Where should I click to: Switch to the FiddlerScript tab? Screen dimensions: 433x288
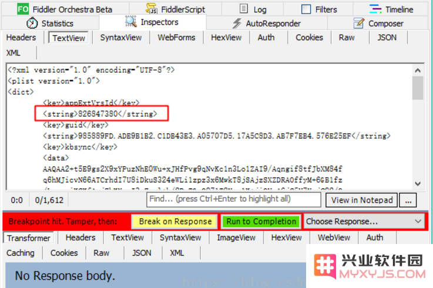click(176, 9)
